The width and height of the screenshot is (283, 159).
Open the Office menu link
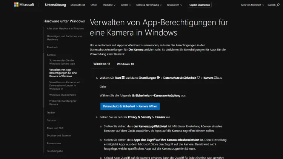click(x=94, y=5)
